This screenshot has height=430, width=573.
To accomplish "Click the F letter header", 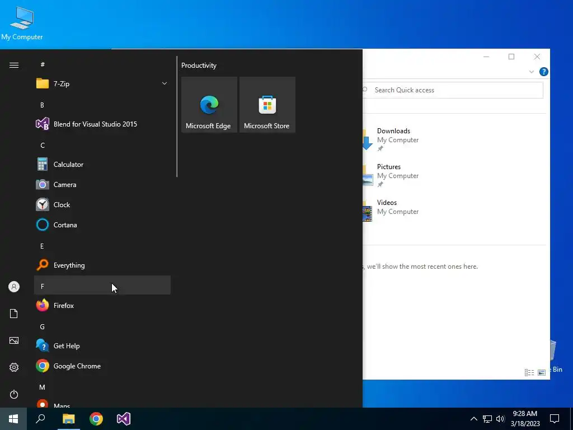I will point(102,285).
